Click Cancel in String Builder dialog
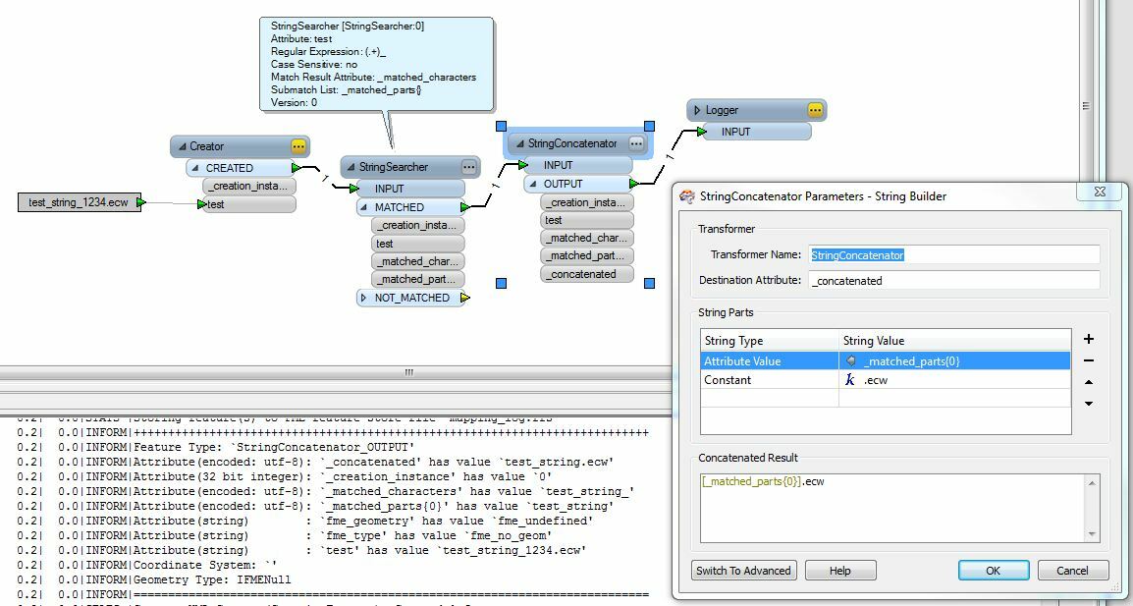This screenshot has height=606, width=1133. click(x=1072, y=571)
